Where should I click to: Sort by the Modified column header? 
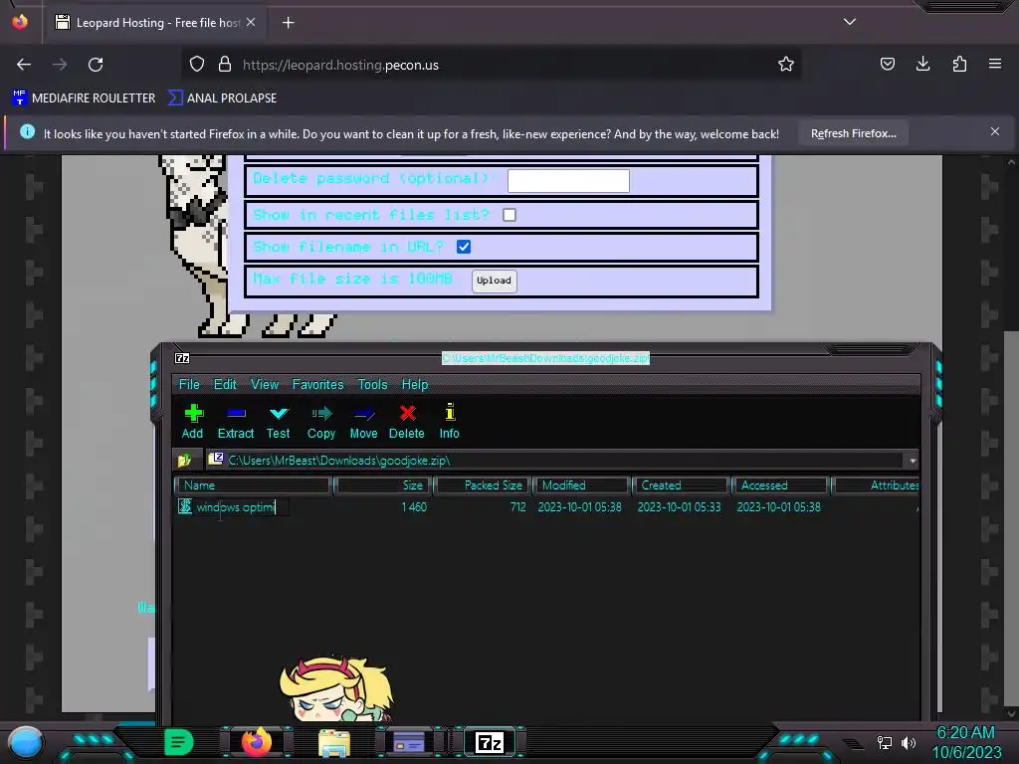pos(581,485)
